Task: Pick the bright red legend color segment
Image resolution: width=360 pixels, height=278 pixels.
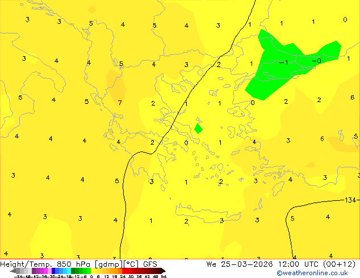Action: pyautogui.click(x=126, y=271)
